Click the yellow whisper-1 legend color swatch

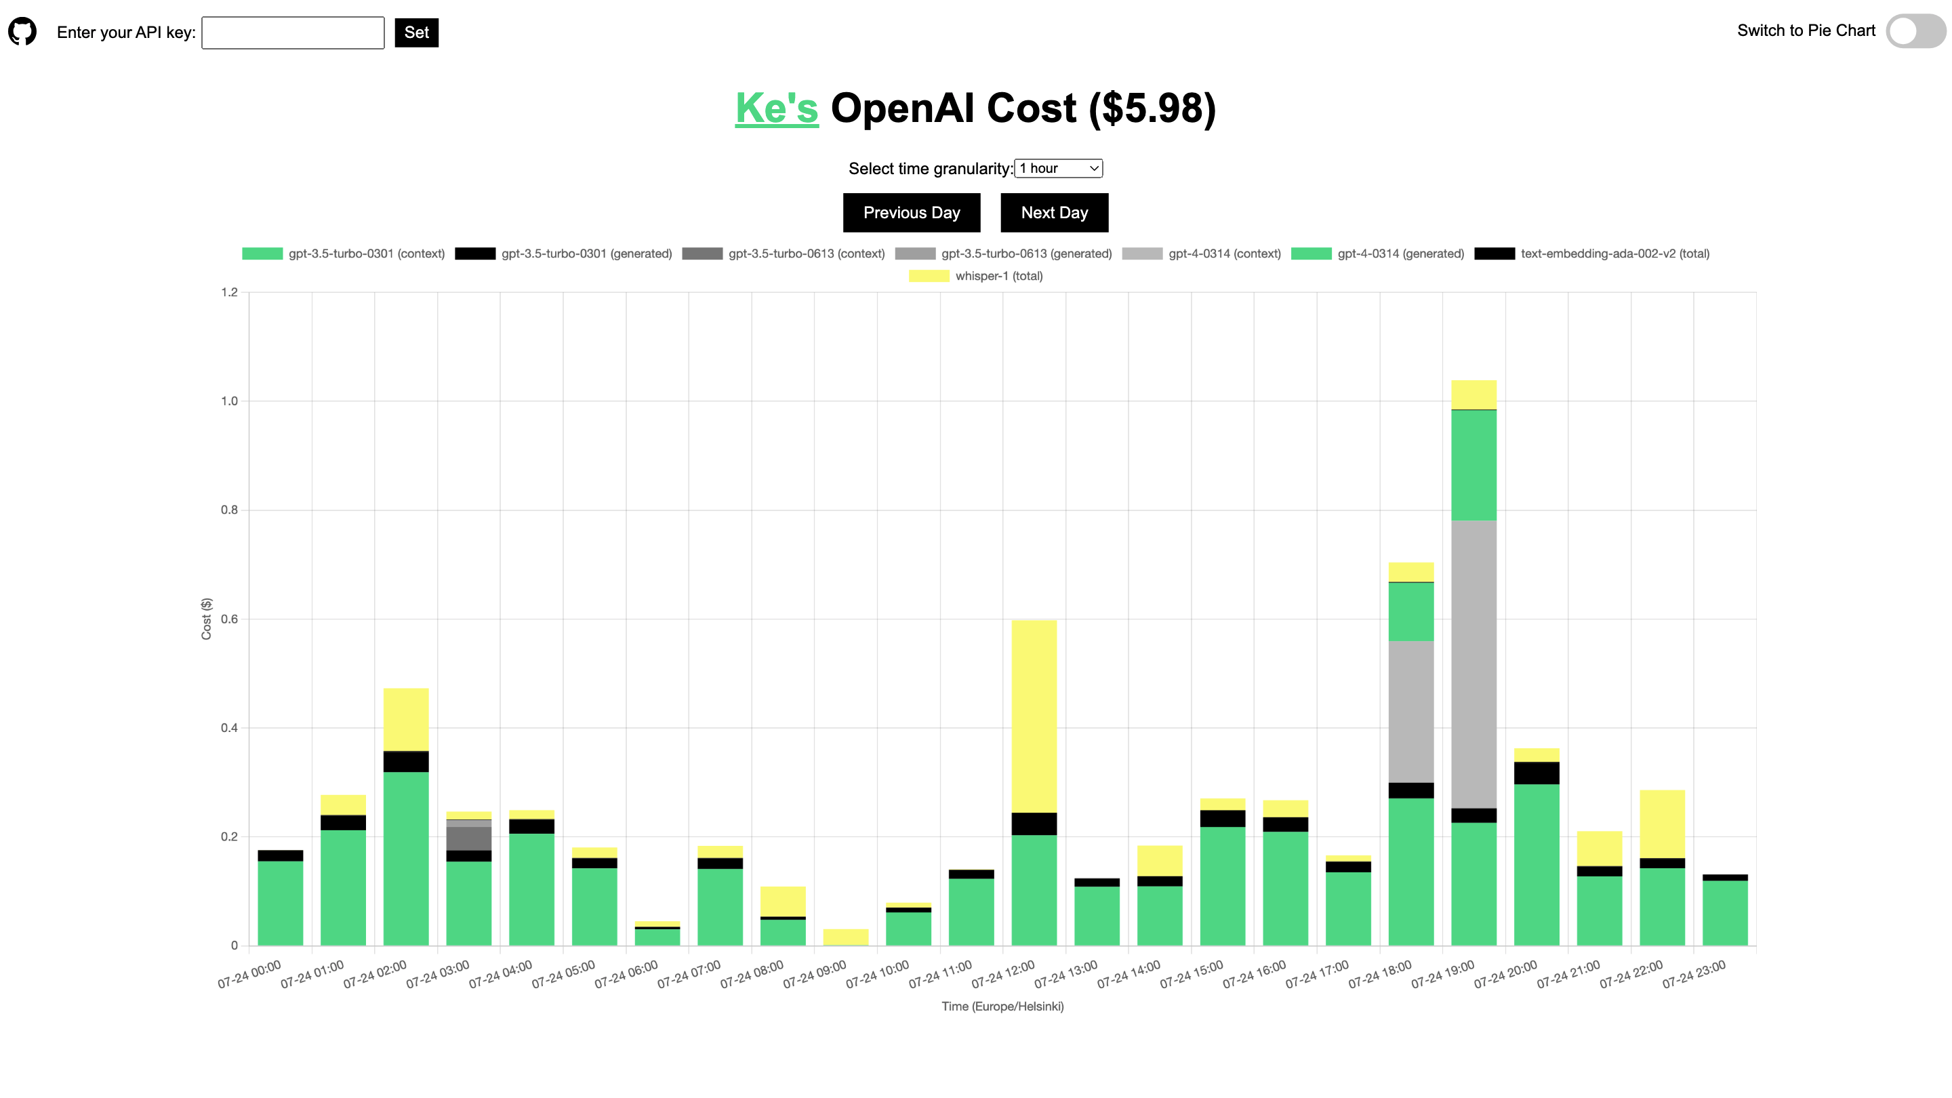point(930,276)
